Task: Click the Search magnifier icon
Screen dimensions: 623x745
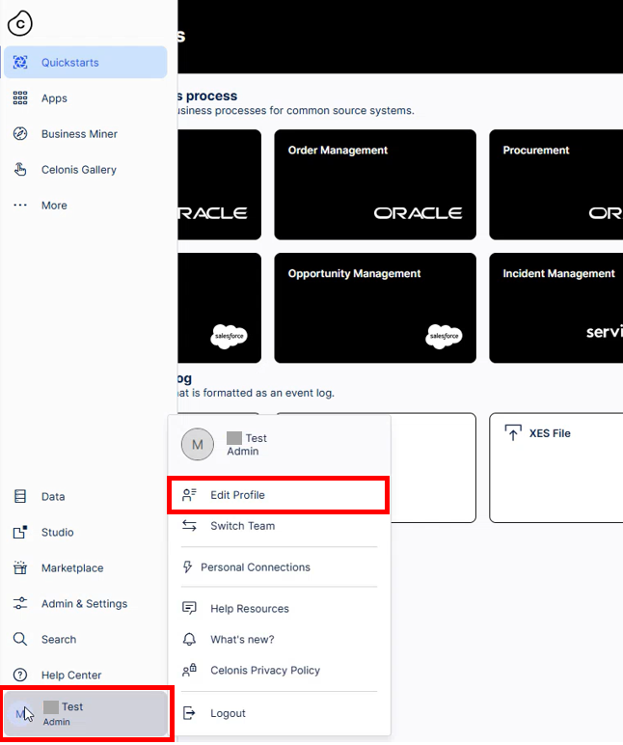Action: [20, 639]
